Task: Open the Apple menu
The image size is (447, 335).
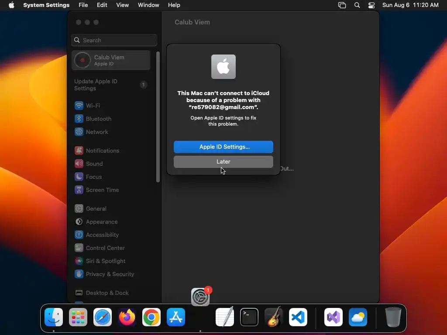Action: point(11,5)
